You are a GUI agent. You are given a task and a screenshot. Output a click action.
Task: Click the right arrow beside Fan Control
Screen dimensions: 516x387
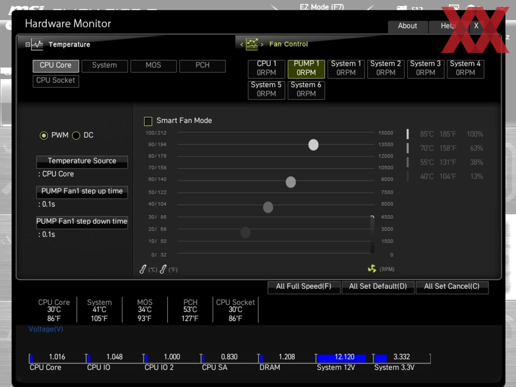pos(262,44)
